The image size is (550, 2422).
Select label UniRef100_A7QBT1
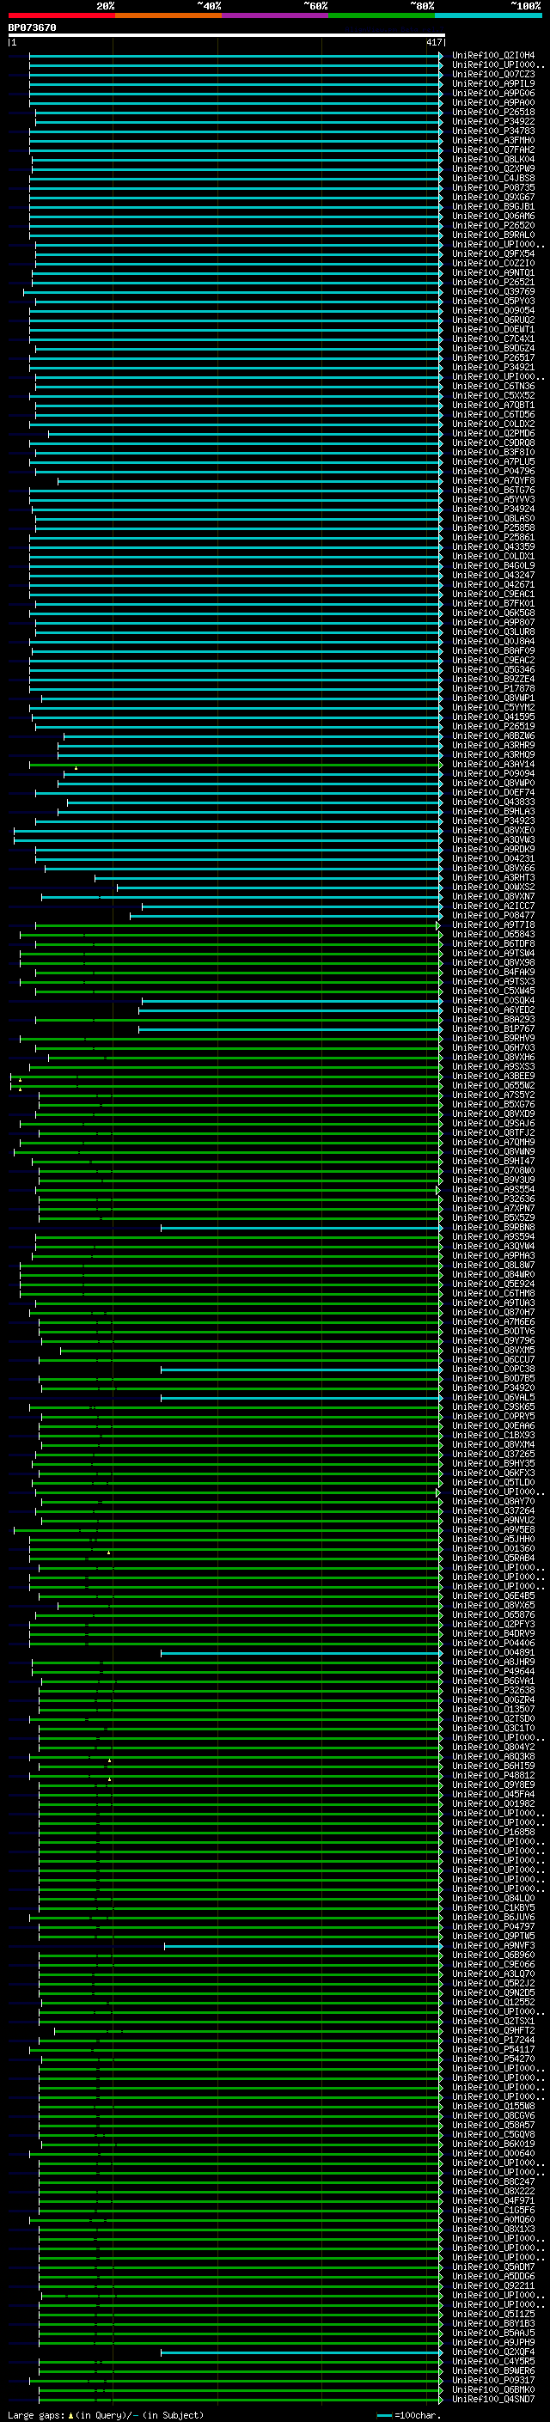click(x=492, y=406)
